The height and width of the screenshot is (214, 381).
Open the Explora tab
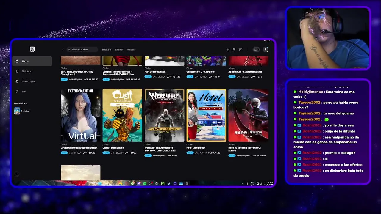[x=119, y=50]
